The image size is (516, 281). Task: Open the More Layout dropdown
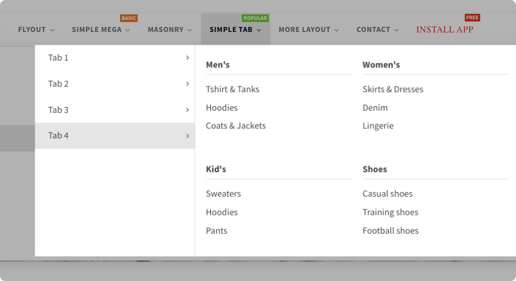[x=308, y=30]
